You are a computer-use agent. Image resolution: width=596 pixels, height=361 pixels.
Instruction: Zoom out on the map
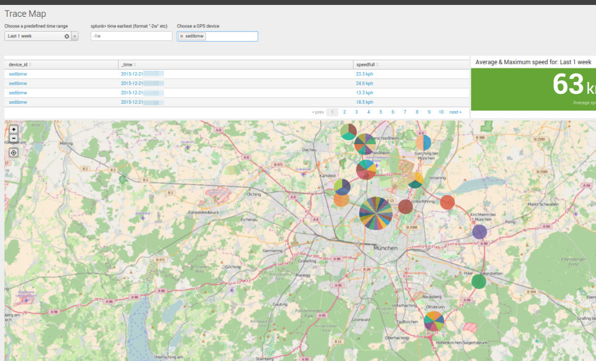(x=14, y=139)
